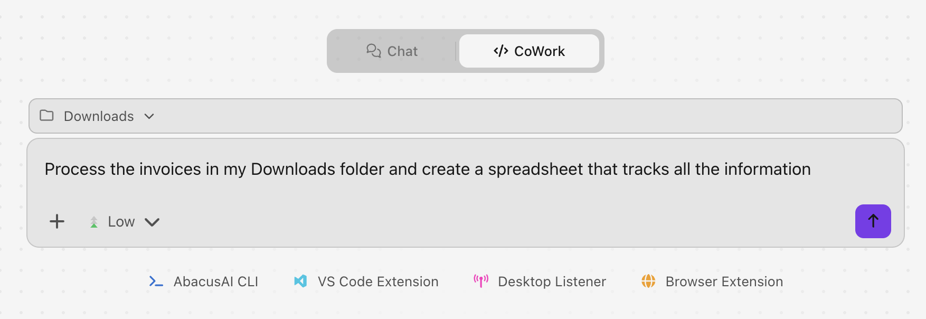Click the chevron next to Low
The width and height of the screenshot is (926, 319).
pyautogui.click(x=152, y=222)
